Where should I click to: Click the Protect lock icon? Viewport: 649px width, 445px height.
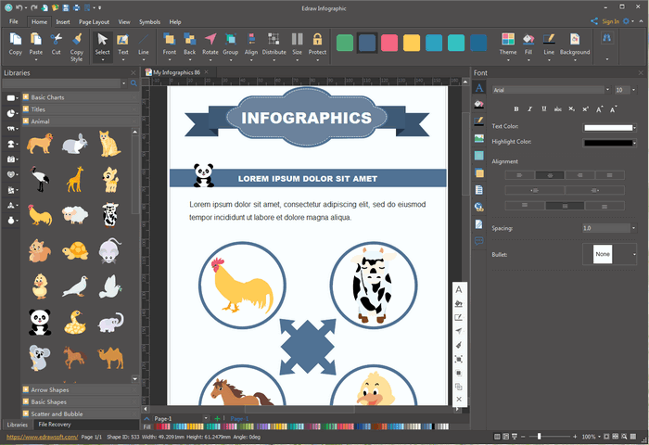[317, 39]
